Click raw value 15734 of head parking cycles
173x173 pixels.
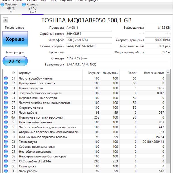(x=160, y=137)
